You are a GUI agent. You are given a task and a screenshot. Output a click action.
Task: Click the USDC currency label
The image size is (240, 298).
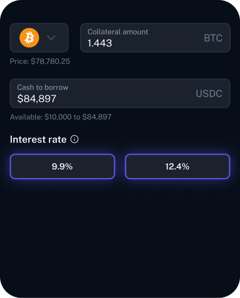tap(209, 93)
